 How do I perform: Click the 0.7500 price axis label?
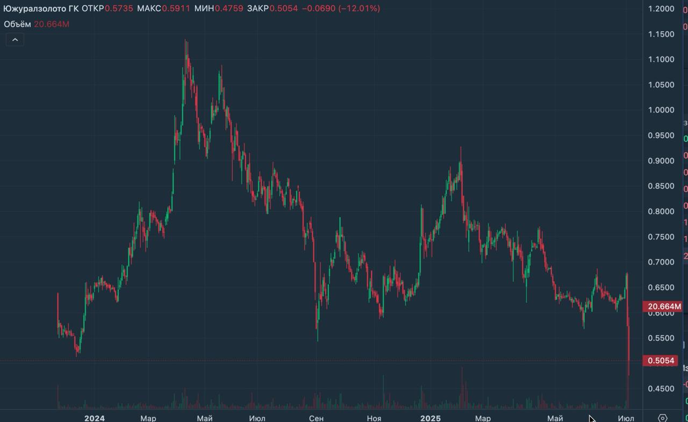pyautogui.click(x=661, y=237)
